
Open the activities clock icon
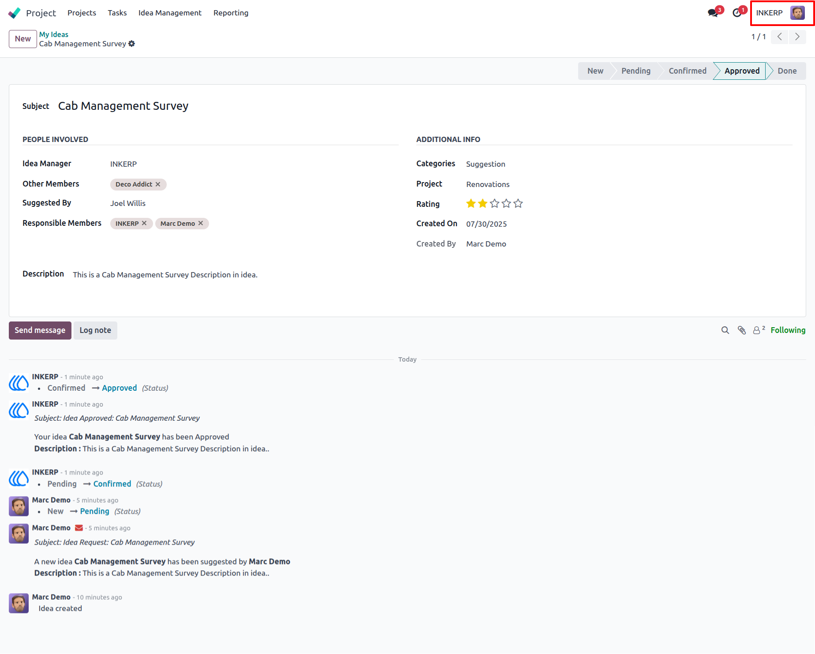737,13
